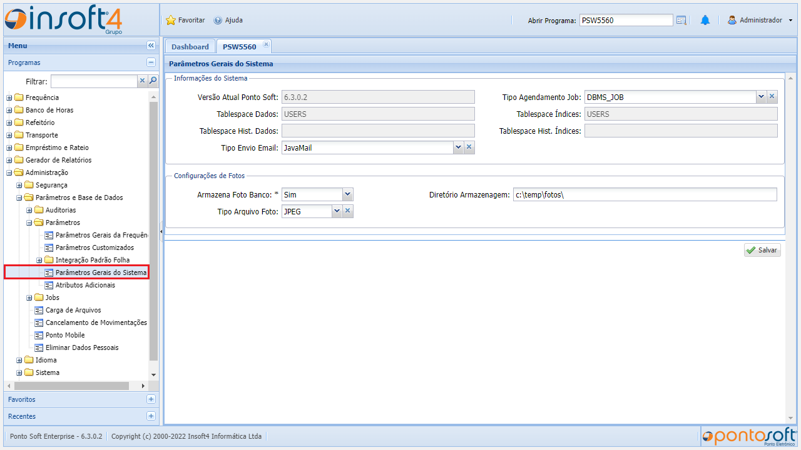Click the Favoritar star icon
Screen dimensions: 801x450
pyautogui.click(x=171, y=20)
